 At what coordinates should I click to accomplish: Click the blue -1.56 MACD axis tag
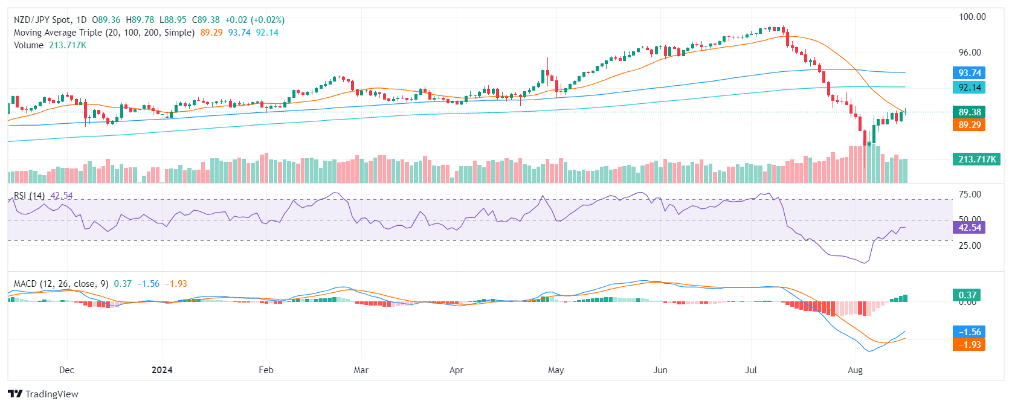(969, 332)
